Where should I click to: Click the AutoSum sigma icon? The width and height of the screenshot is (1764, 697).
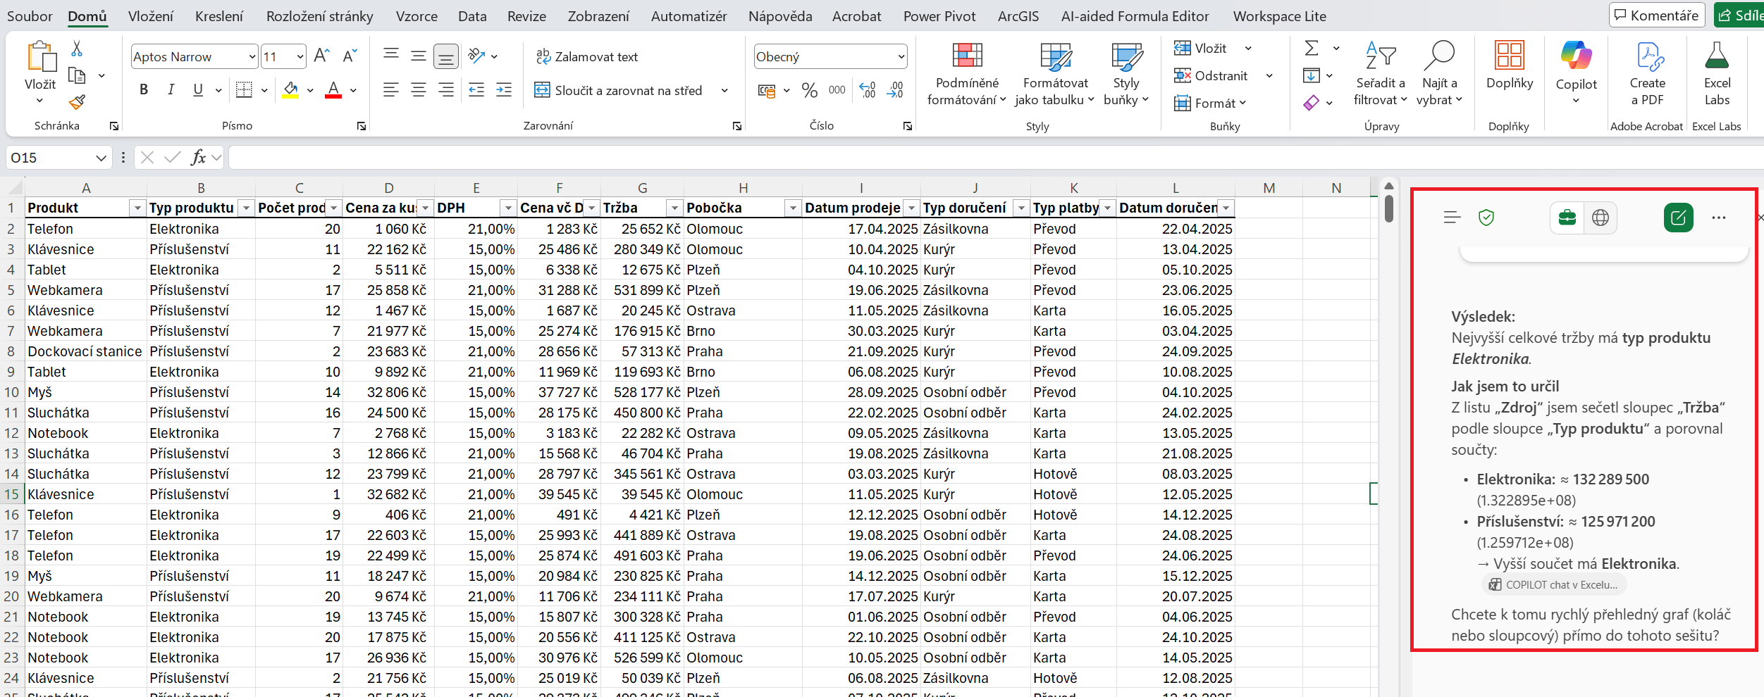1311,49
